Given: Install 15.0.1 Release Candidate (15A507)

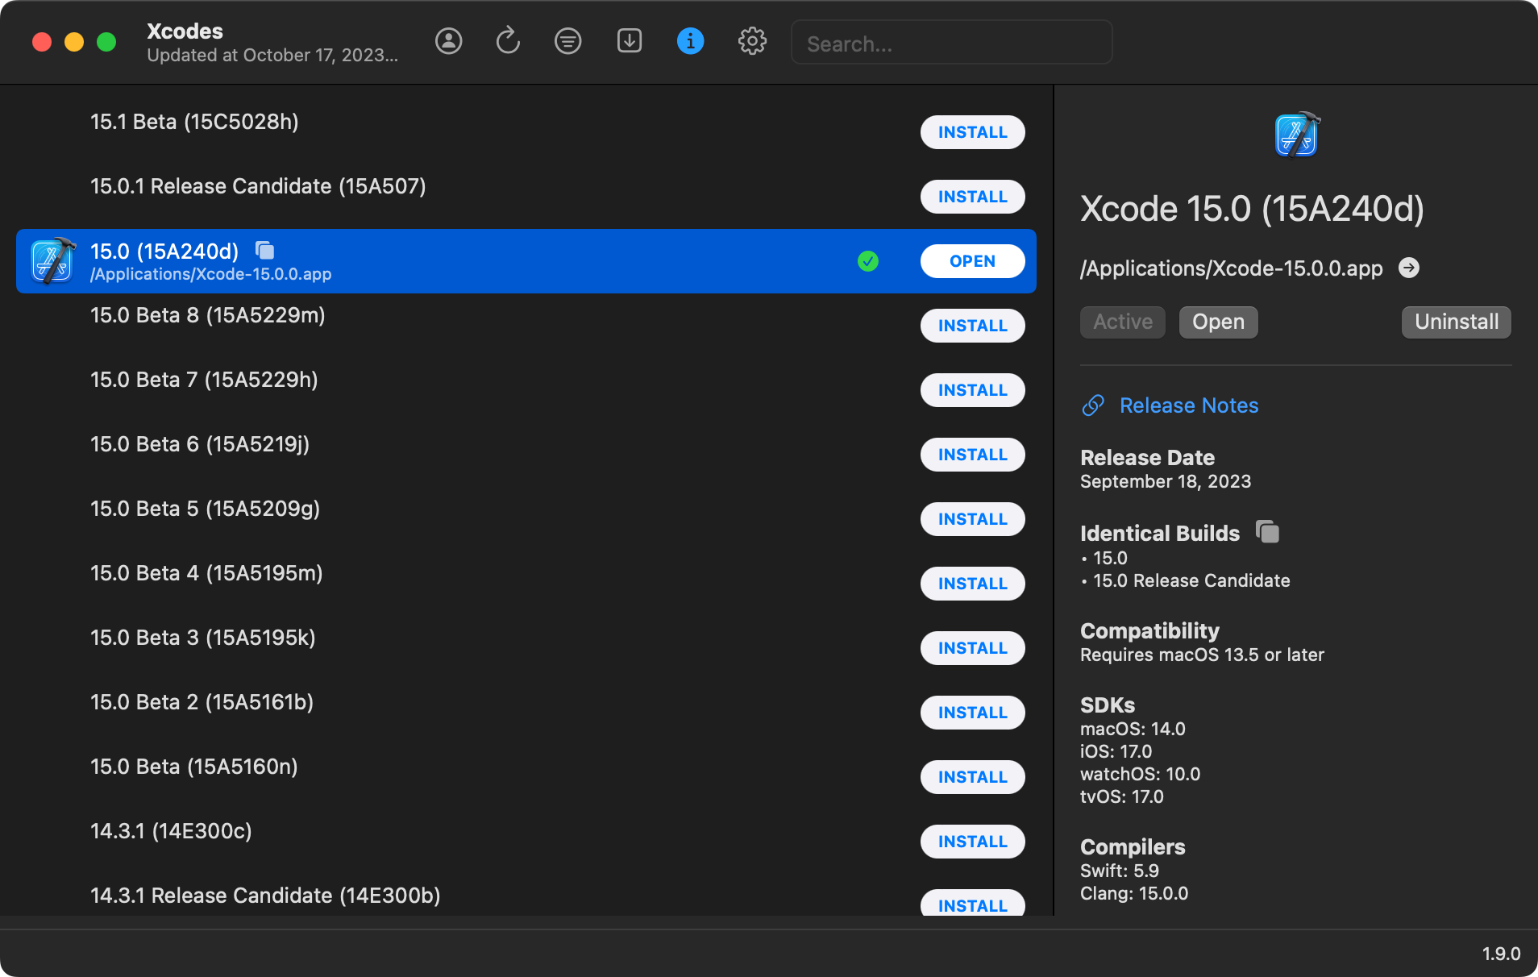Looking at the screenshot, I should coord(972,197).
